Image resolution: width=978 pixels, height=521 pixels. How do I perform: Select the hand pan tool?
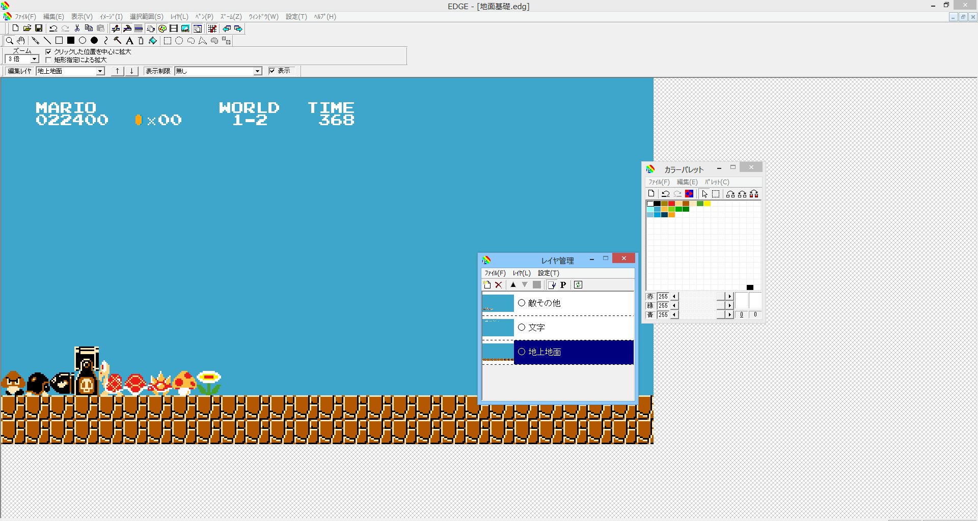click(21, 41)
